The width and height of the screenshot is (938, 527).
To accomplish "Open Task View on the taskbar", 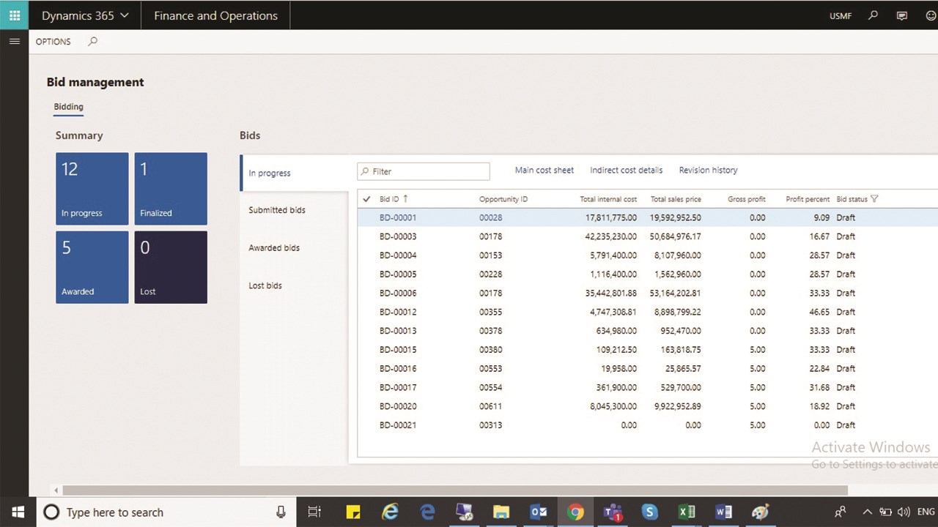I will (314, 512).
